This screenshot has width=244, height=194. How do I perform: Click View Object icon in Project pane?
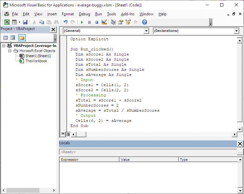(x=13, y=38)
